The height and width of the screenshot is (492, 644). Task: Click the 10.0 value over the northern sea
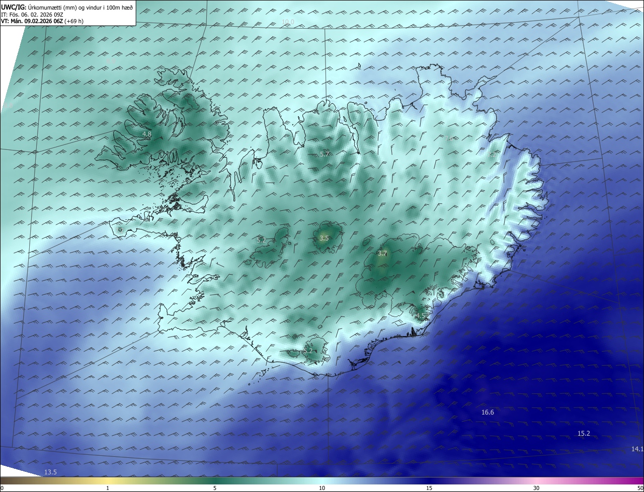click(288, 22)
